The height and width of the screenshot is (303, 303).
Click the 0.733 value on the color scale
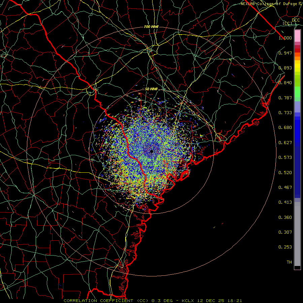285,113
